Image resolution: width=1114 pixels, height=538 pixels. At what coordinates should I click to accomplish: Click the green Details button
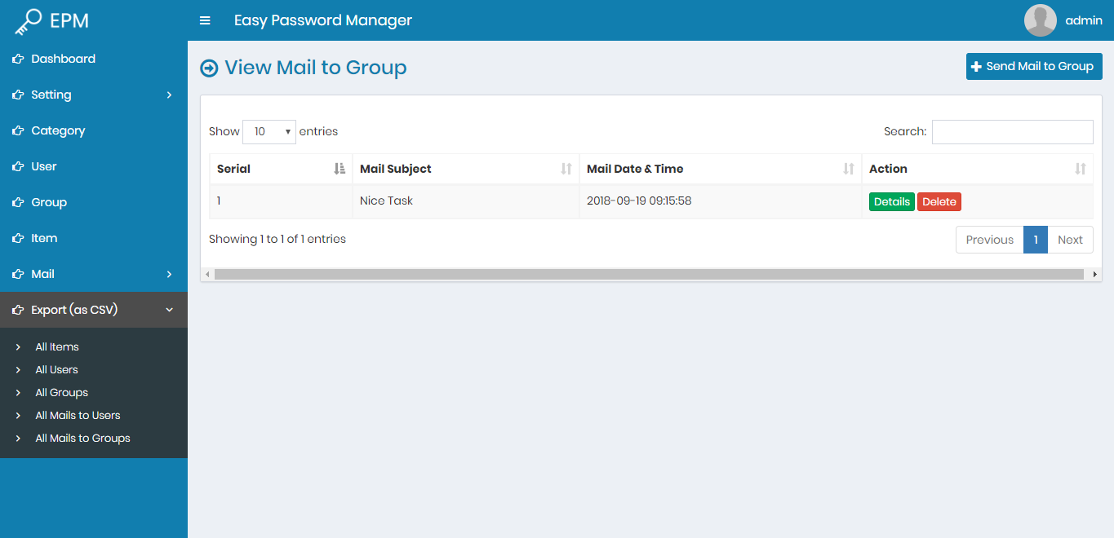(891, 202)
